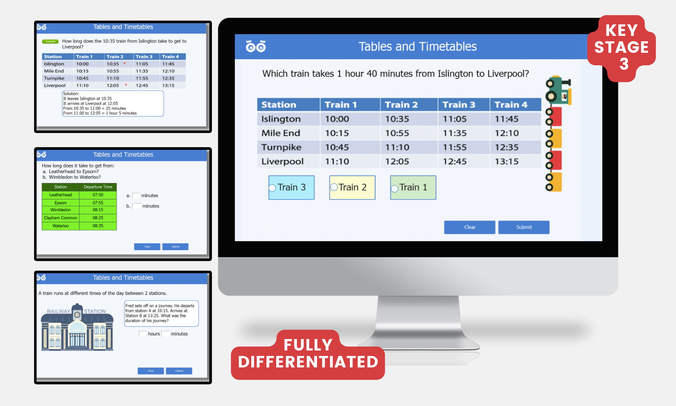
Task: Open Tables and Timetables title bar
Action: [x=397, y=47]
